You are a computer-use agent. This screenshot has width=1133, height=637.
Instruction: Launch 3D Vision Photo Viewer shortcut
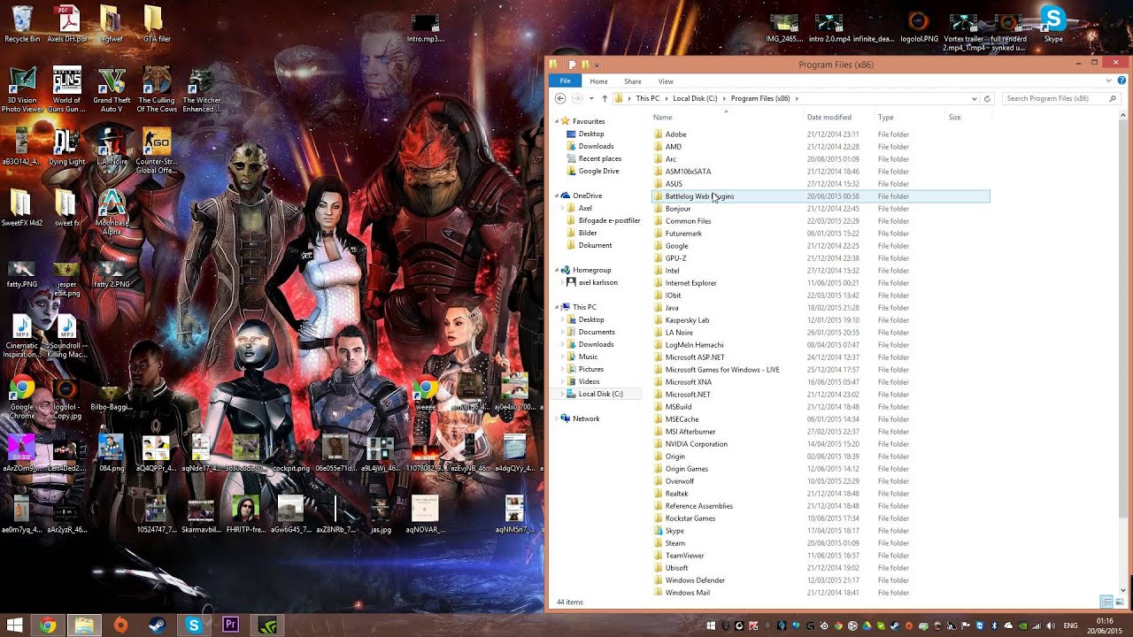tap(22, 90)
